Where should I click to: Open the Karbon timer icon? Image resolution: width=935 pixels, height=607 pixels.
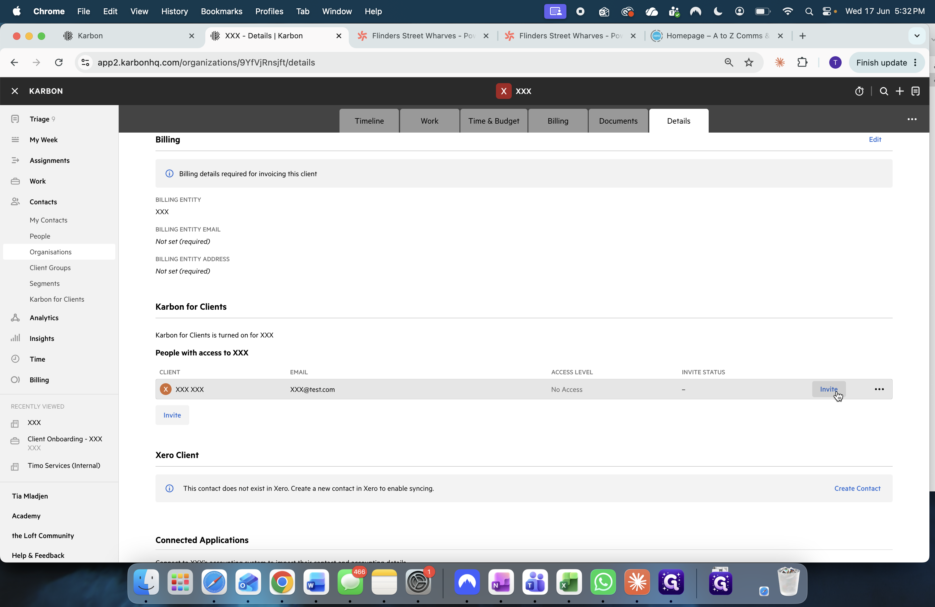(x=859, y=91)
